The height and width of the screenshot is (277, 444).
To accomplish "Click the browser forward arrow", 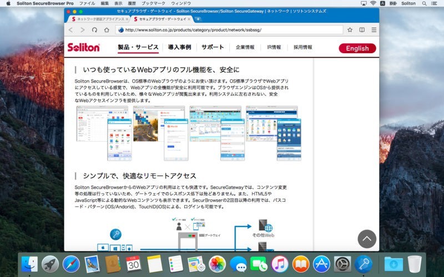I will pos(82,30).
